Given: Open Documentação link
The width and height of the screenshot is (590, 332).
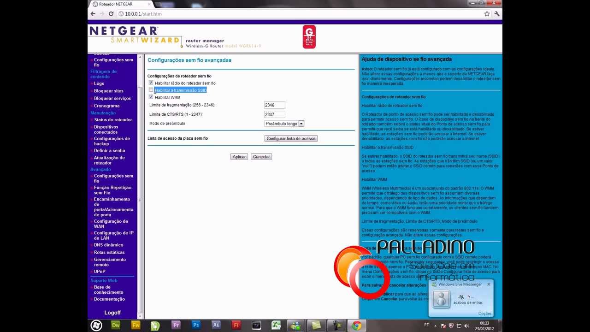Looking at the screenshot, I should (x=109, y=299).
